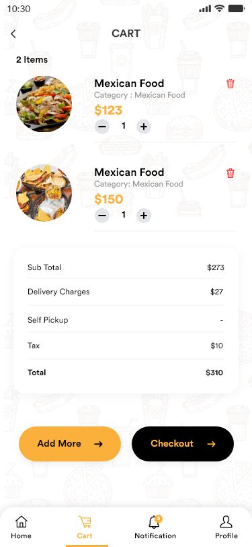The width and height of the screenshot is (252, 547).
Task: Tap the Add More button
Action: tap(70, 444)
